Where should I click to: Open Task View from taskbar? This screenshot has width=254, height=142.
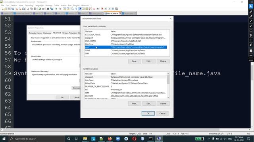coord(77,138)
